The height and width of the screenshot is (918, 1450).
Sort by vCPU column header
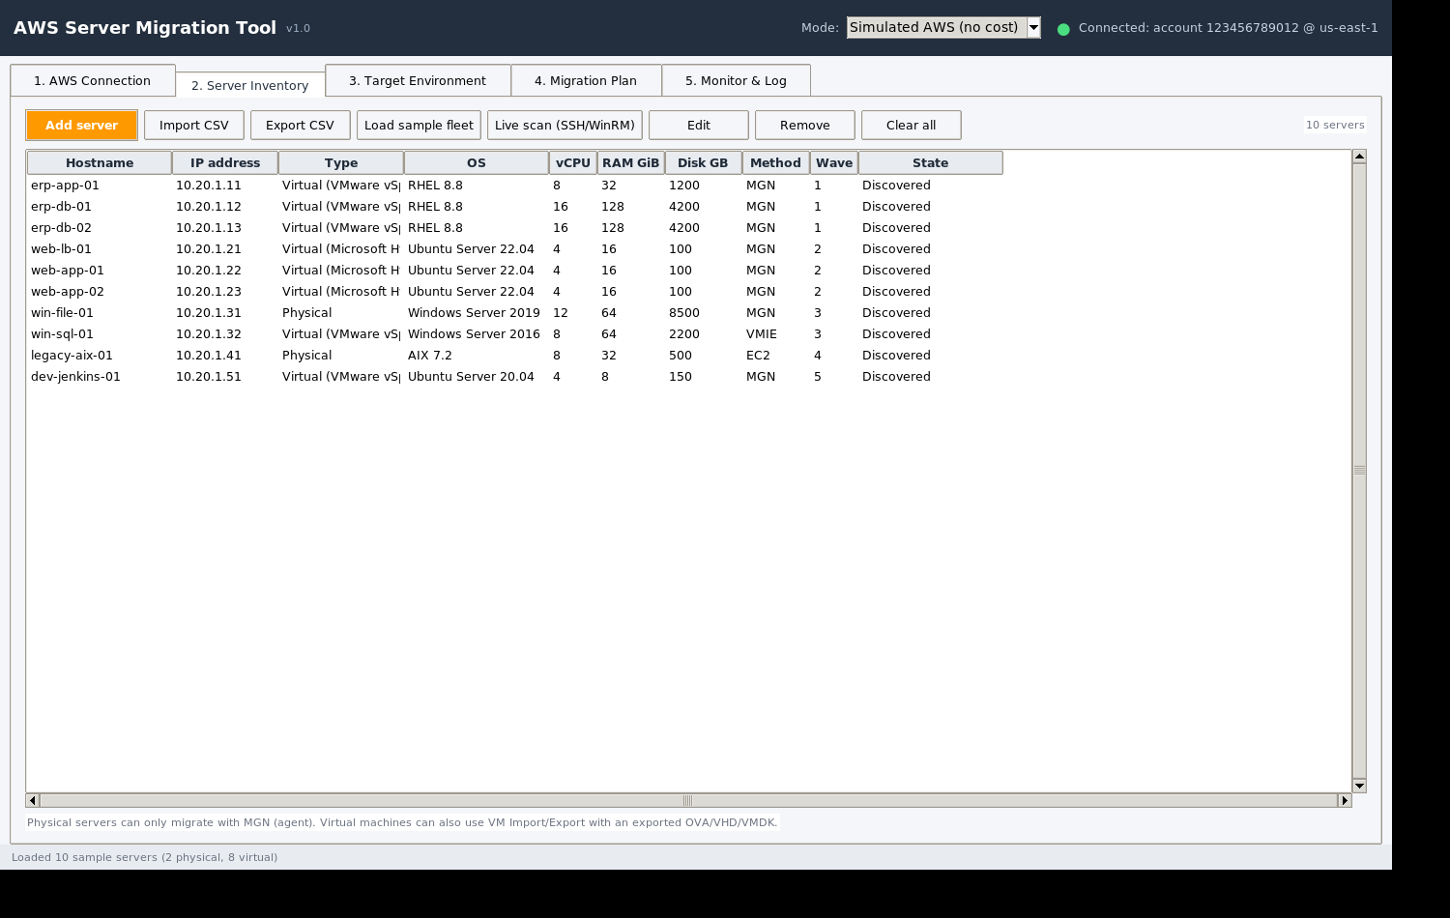573,162
